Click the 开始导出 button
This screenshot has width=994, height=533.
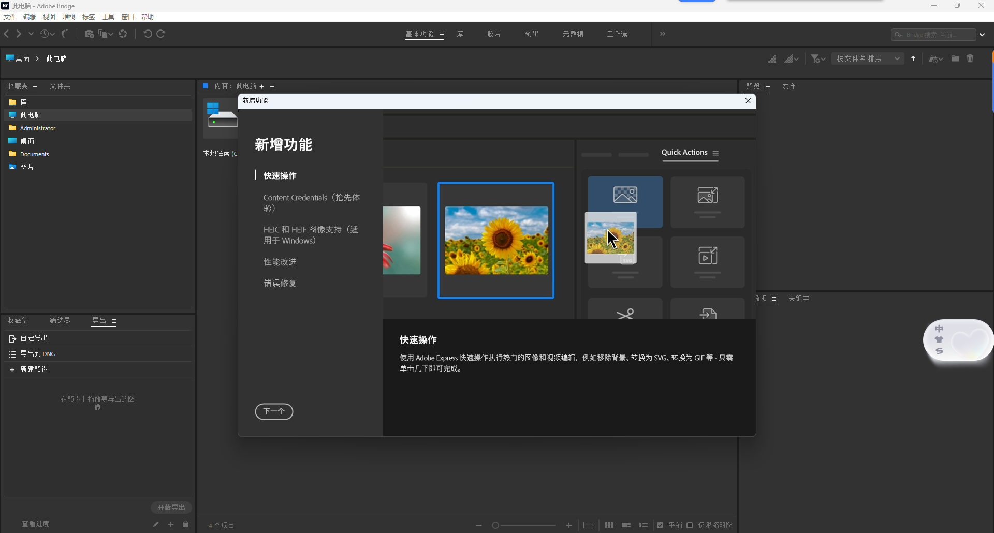click(x=171, y=507)
